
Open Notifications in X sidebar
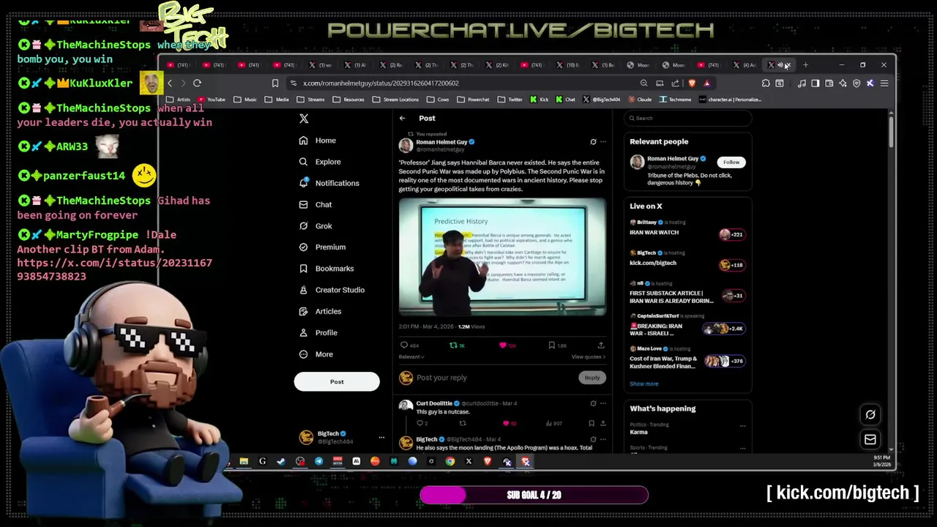point(329,183)
